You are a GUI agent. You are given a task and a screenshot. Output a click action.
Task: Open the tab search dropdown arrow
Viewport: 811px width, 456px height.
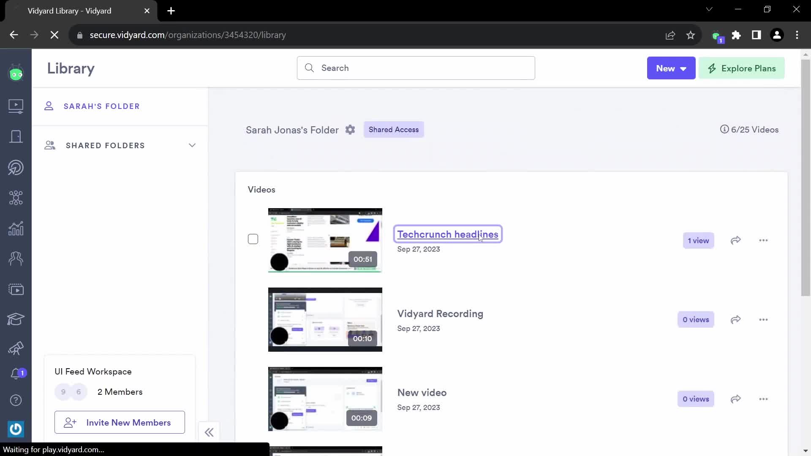pos(709,9)
